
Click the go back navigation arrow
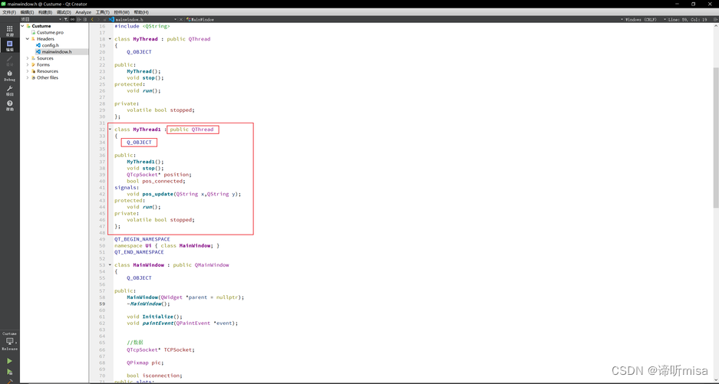93,19
